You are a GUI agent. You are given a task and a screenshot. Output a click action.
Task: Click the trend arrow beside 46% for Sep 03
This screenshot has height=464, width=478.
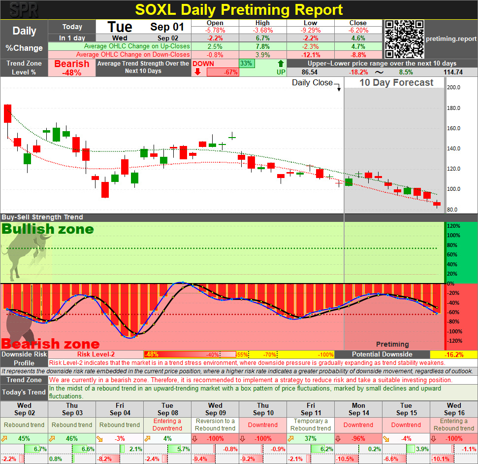52,439
